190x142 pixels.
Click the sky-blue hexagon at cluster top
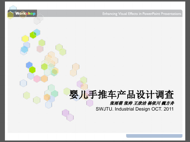pos(37,32)
